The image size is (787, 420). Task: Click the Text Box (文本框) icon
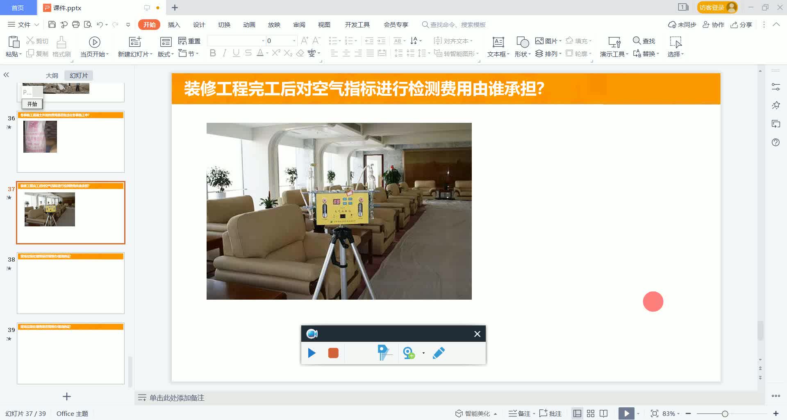(498, 42)
